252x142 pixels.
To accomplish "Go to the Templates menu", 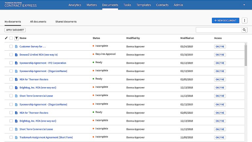I will coord(144,5).
